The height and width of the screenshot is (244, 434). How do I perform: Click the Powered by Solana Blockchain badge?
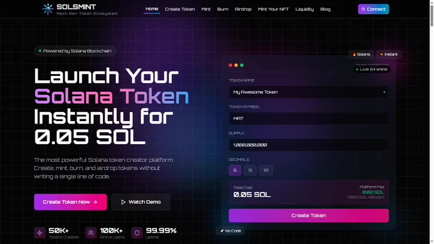75,51
